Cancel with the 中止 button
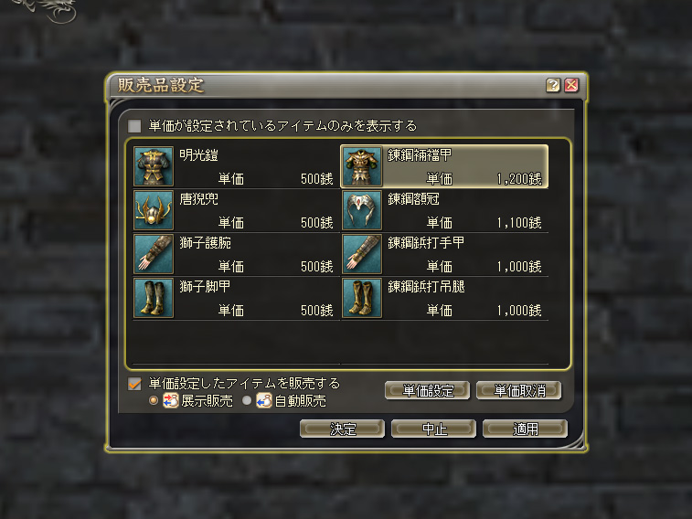Screen dimensions: 692x519 433,429
